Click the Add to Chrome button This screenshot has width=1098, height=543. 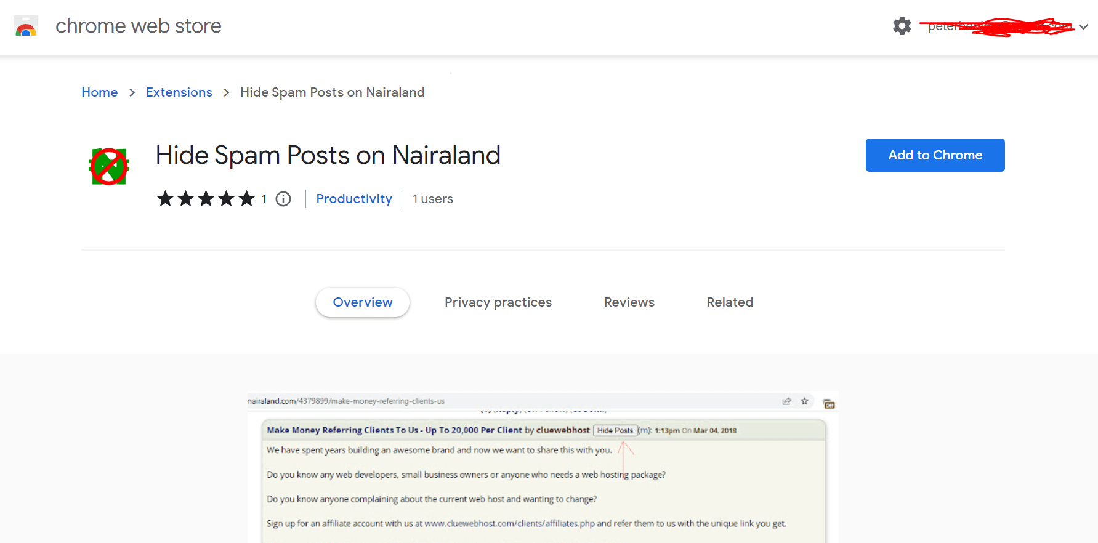click(x=935, y=155)
